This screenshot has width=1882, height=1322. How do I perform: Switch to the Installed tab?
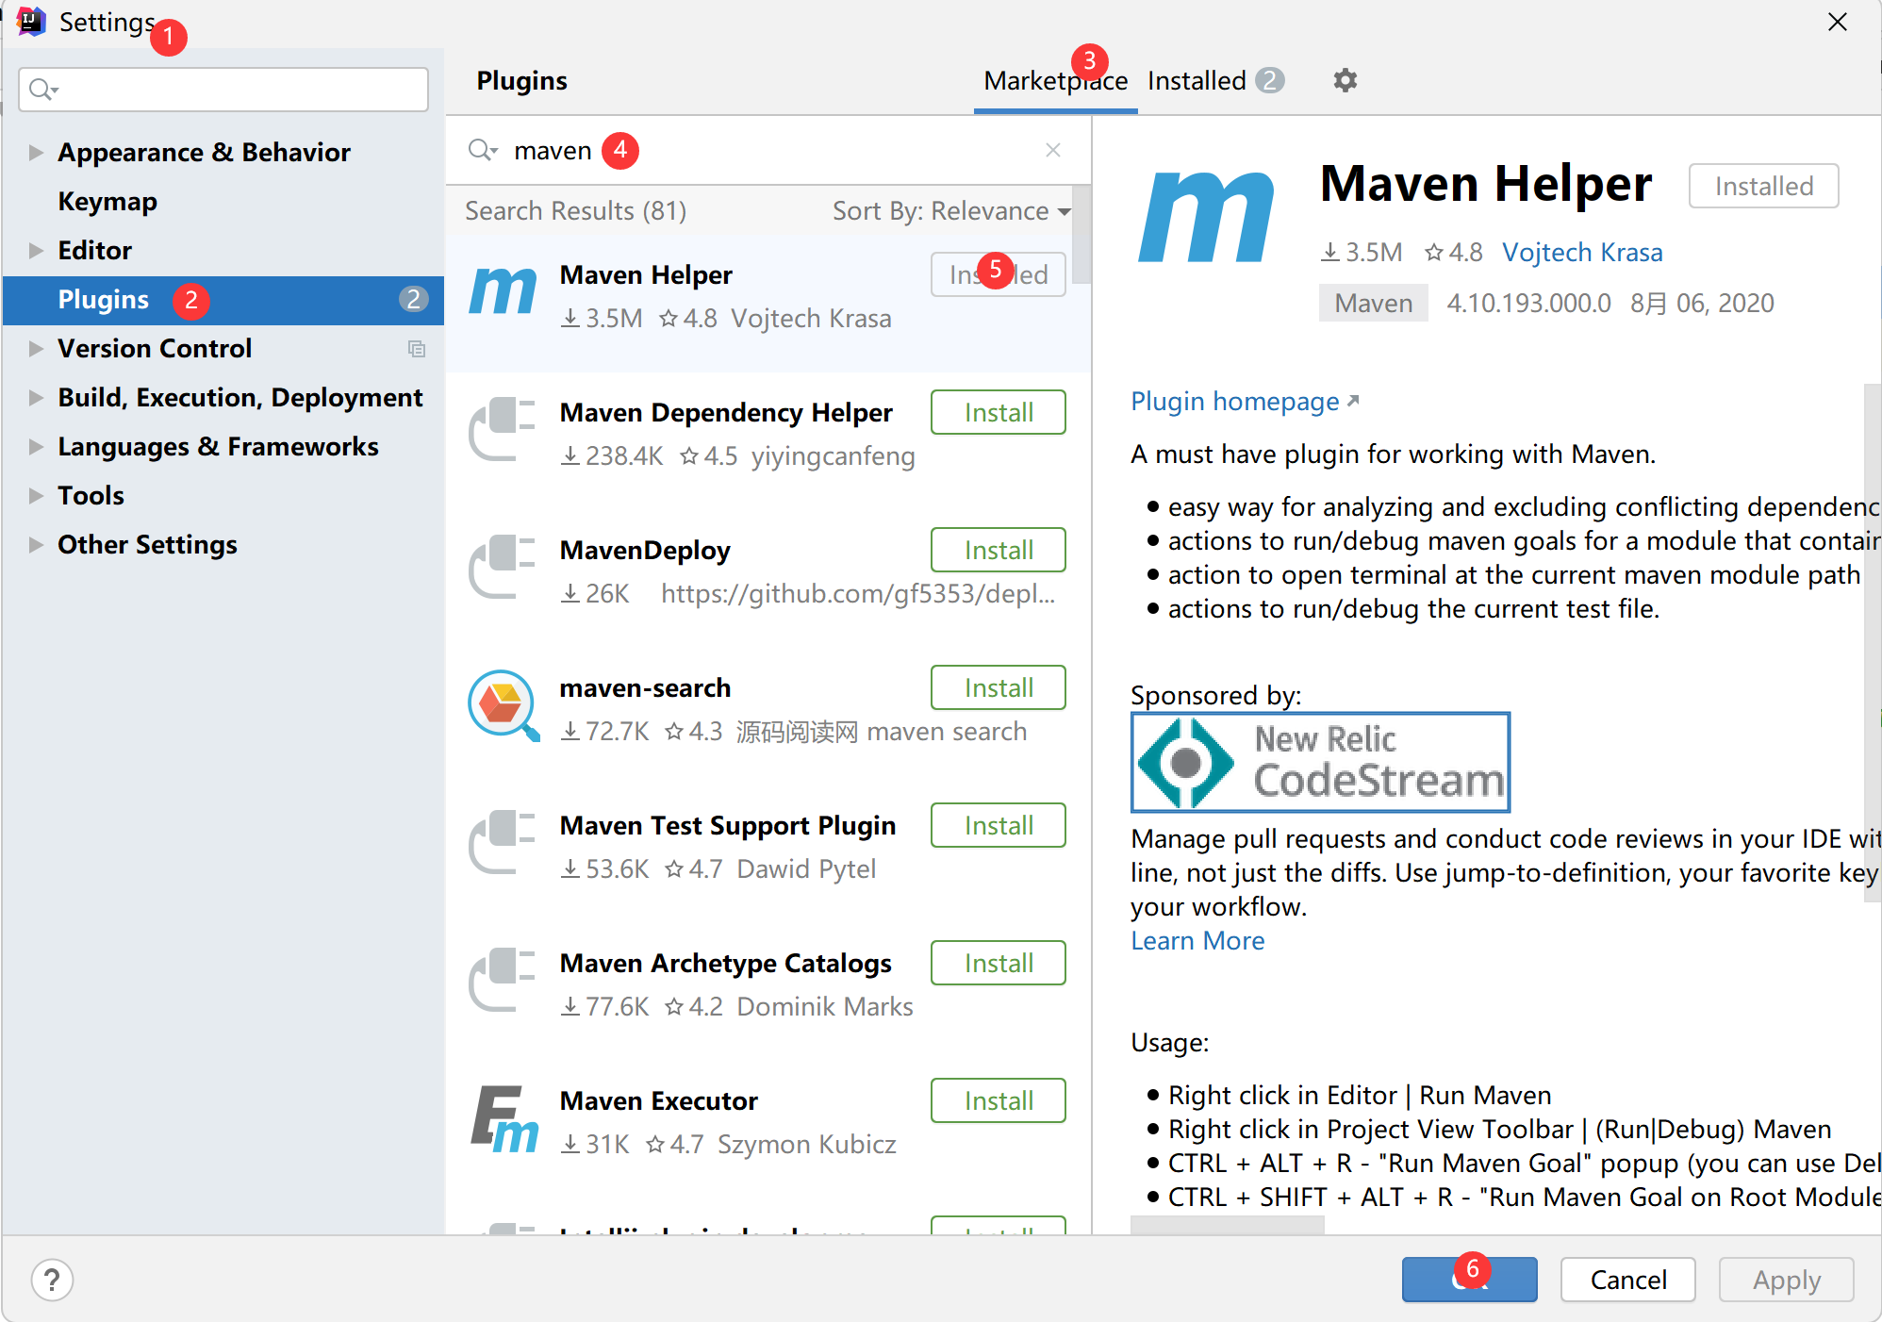(1214, 81)
